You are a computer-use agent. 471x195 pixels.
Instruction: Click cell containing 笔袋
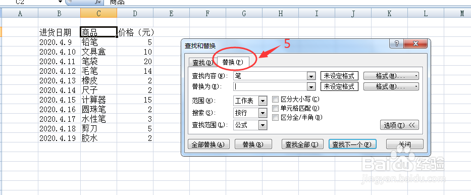98,61
